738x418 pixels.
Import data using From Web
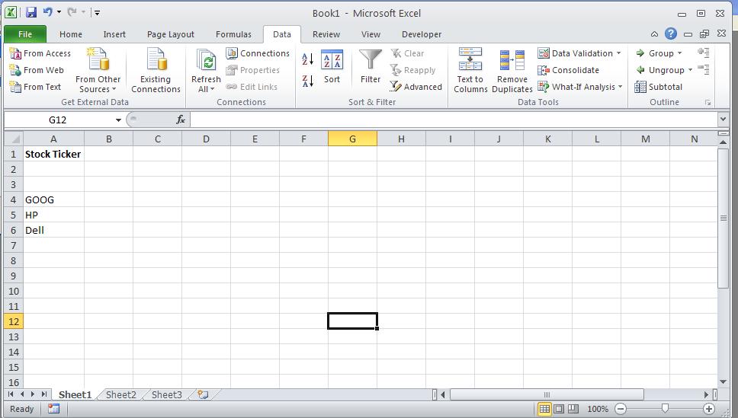pyautogui.click(x=37, y=70)
